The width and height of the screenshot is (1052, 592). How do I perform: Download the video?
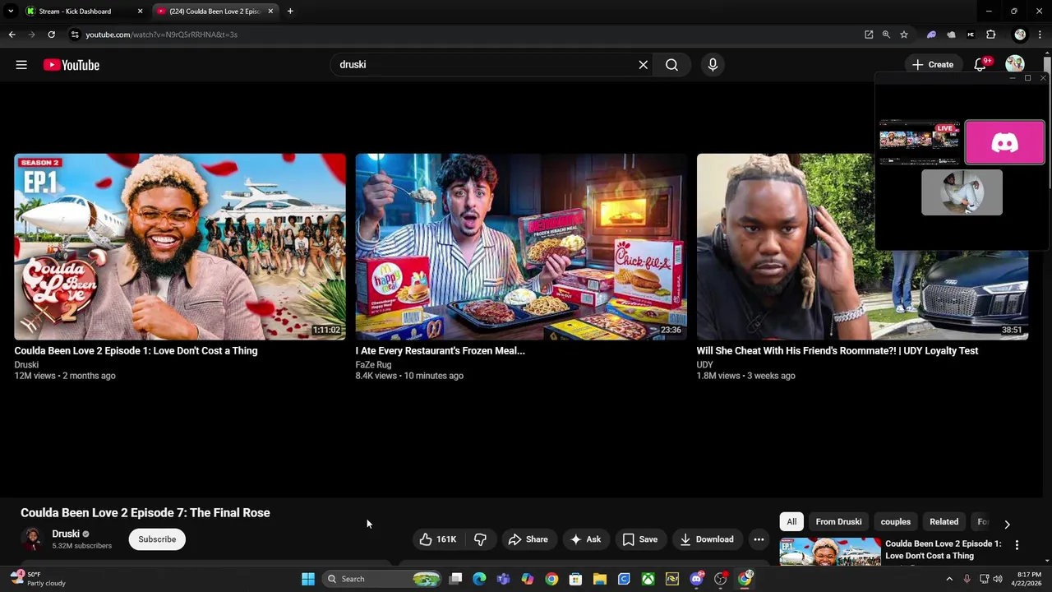point(707,539)
